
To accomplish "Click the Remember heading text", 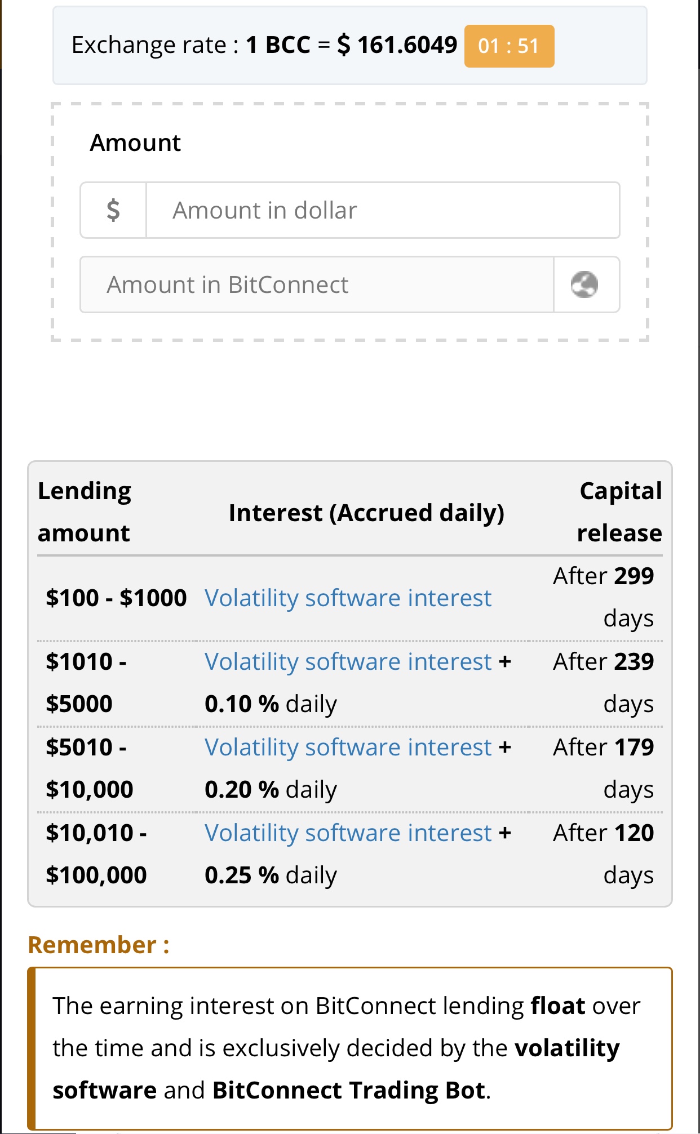I will tap(99, 945).
